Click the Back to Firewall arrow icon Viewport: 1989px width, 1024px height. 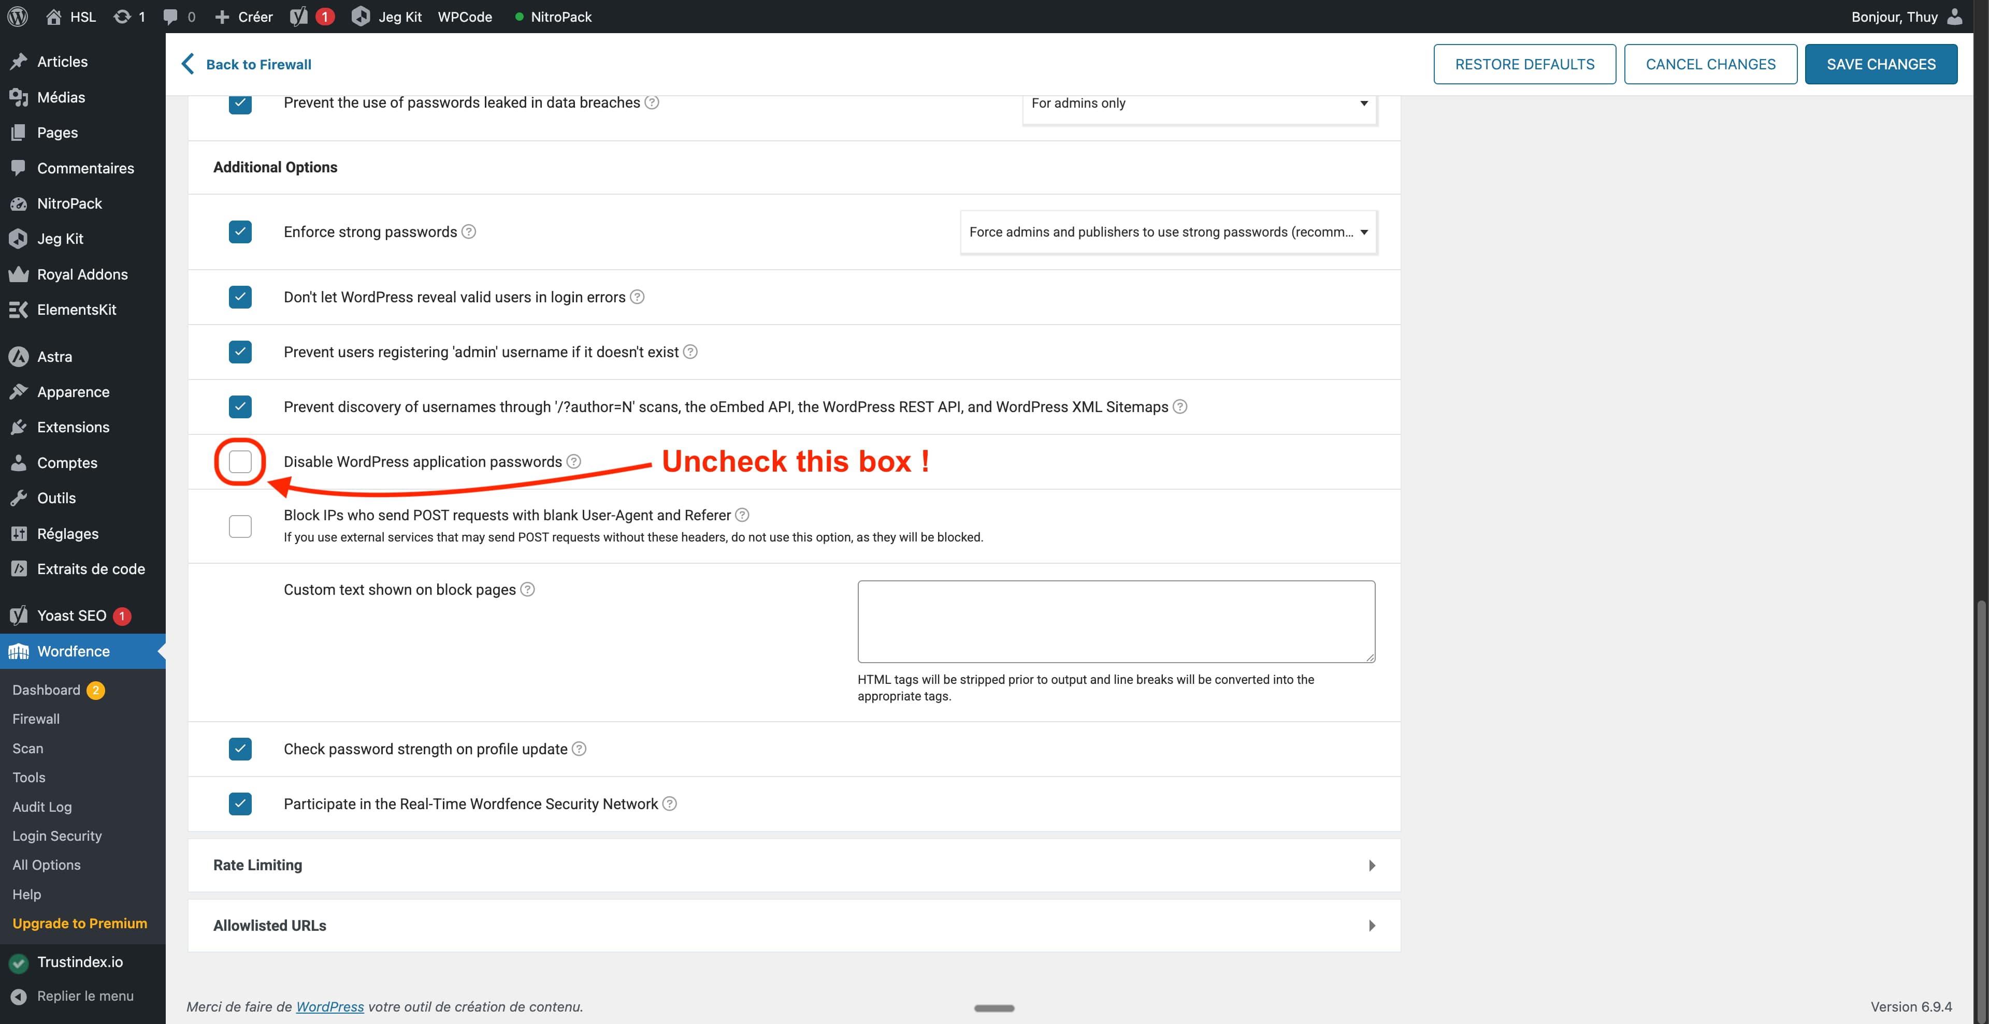(188, 64)
